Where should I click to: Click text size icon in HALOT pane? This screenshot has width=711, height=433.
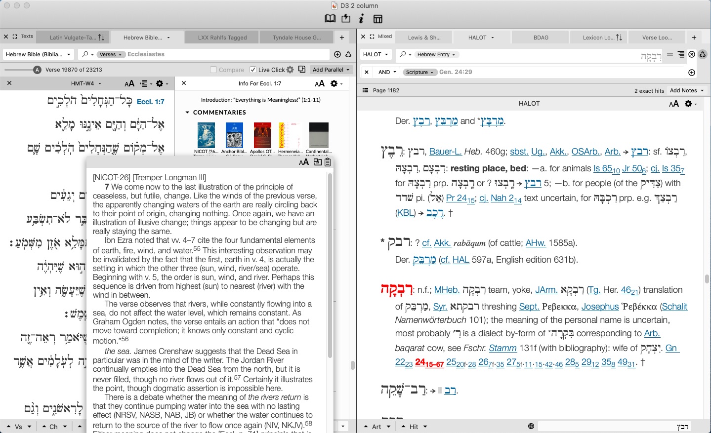[674, 104]
